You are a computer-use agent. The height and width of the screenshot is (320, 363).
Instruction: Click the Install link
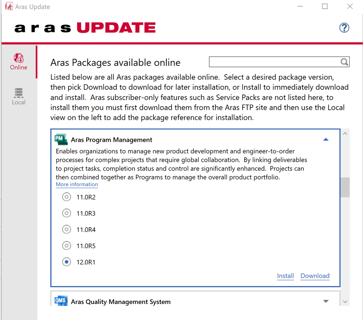click(x=285, y=276)
